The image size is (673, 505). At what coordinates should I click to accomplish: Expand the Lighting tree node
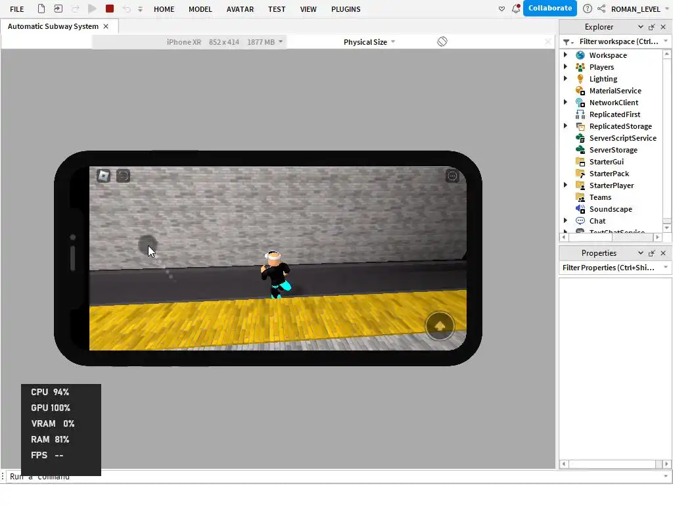pos(565,78)
